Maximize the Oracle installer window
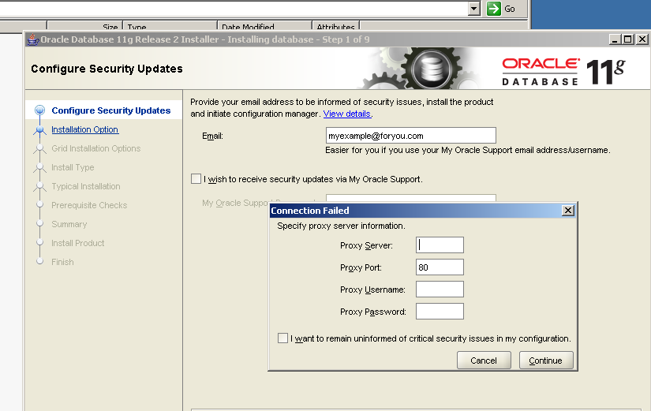 (x=628, y=39)
